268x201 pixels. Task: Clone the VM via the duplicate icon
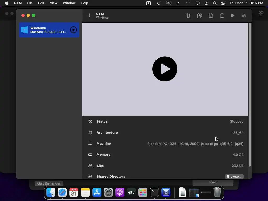199,15
